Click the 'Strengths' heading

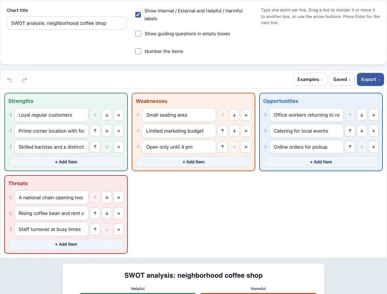(21, 101)
